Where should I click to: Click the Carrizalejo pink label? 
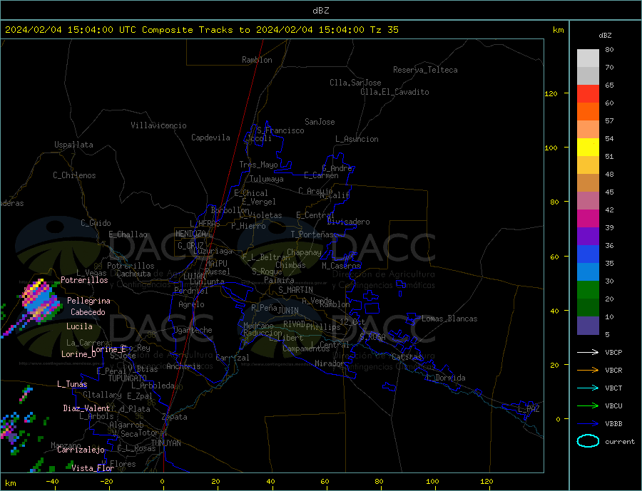(x=81, y=450)
